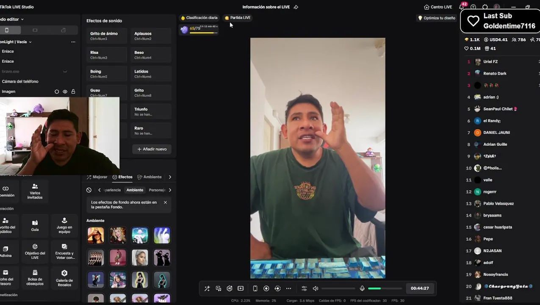
Task: Open Juego en equipo
Action: pos(64,226)
